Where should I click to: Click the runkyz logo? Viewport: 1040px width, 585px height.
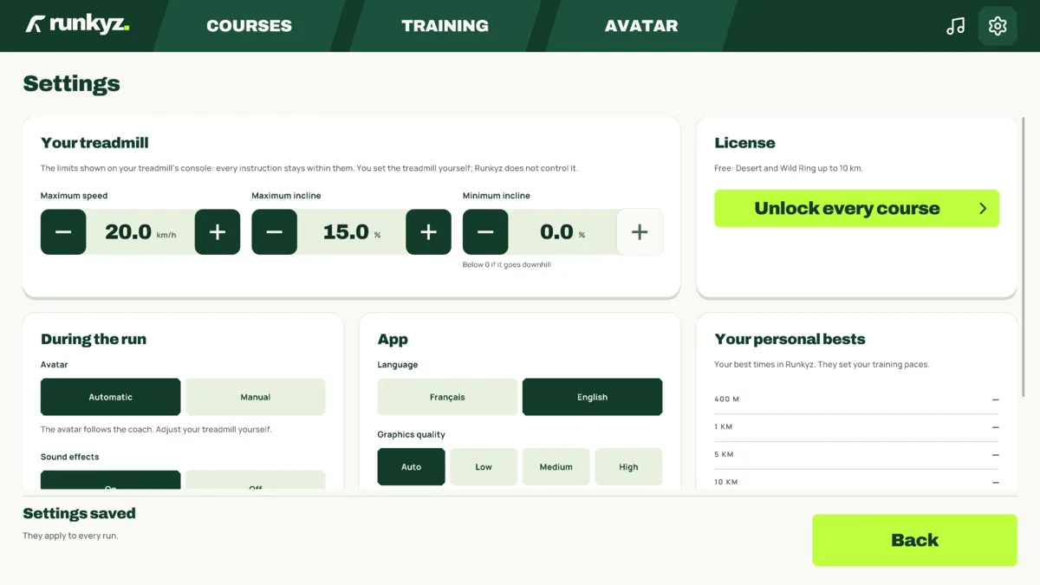(x=77, y=24)
